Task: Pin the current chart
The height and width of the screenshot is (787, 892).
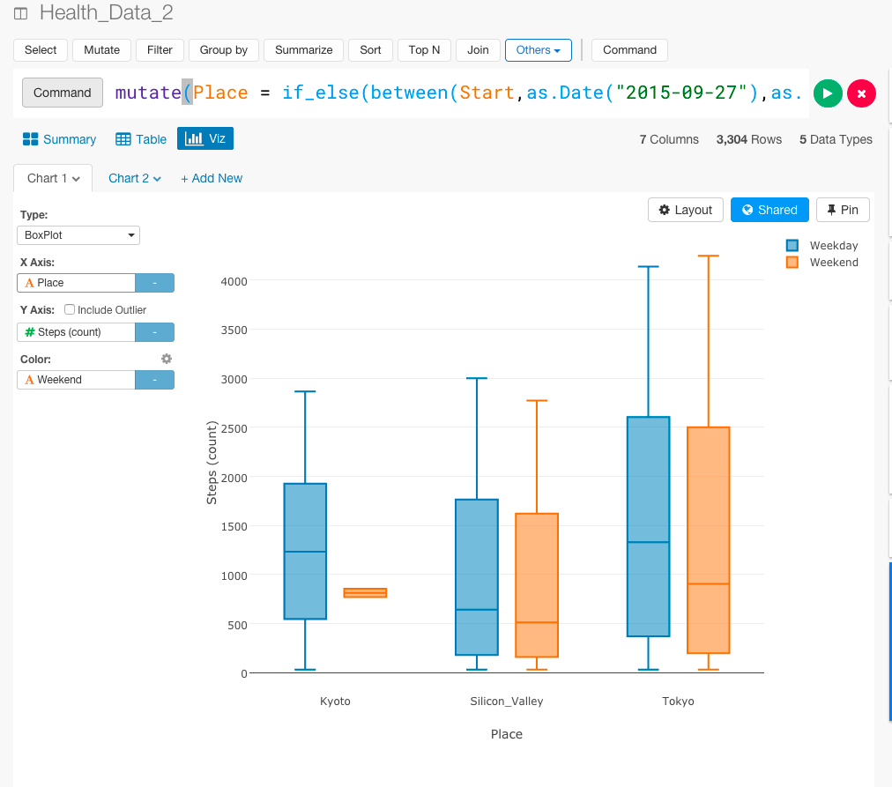Action: point(843,210)
